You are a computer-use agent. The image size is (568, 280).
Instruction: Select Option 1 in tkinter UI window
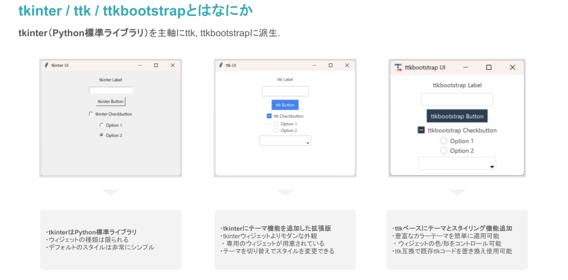[101, 125]
